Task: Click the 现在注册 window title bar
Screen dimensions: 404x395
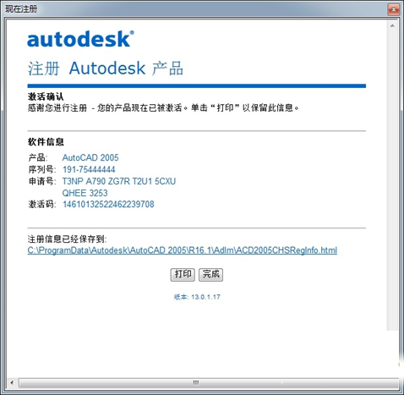Action: 194,9
